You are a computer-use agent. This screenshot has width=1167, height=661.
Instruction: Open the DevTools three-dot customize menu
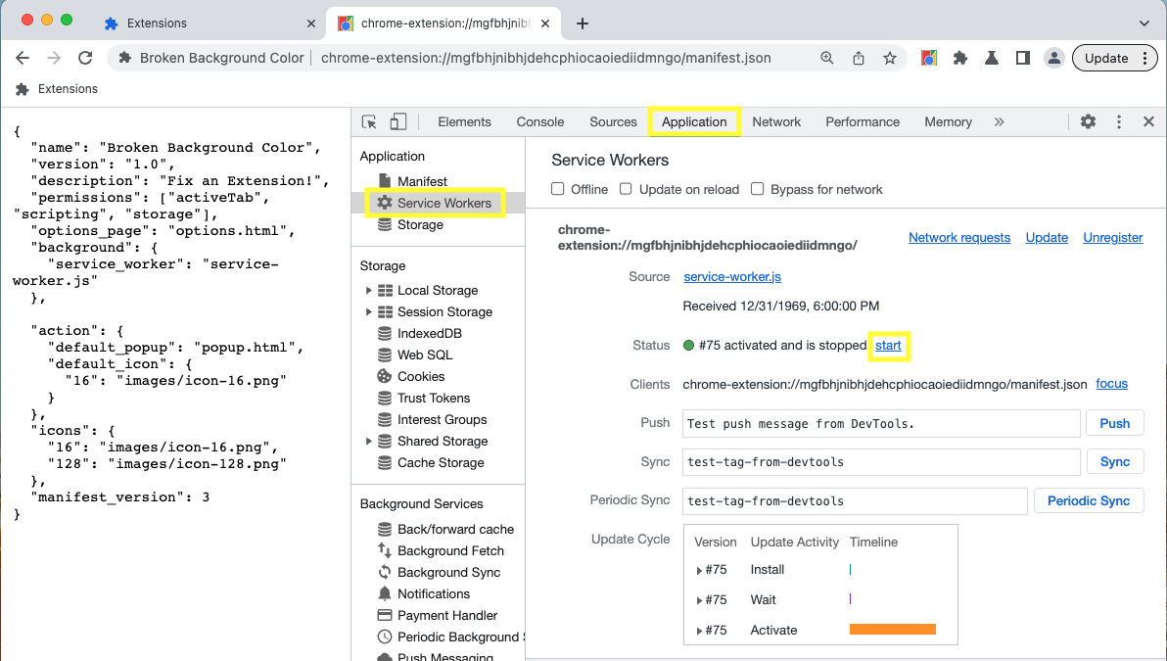click(1118, 121)
